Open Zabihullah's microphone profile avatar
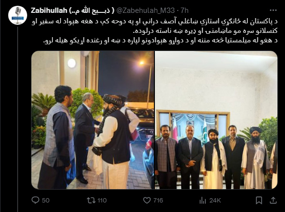 point(18,15)
